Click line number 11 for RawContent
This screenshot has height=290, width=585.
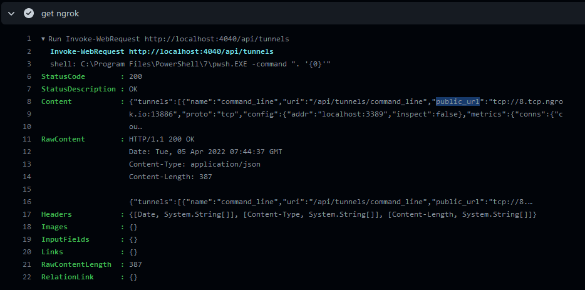point(27,139)
